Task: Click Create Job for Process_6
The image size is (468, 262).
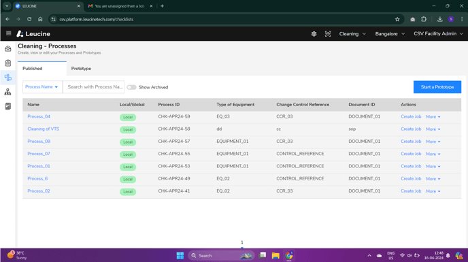Action: (x=411, y=179)
